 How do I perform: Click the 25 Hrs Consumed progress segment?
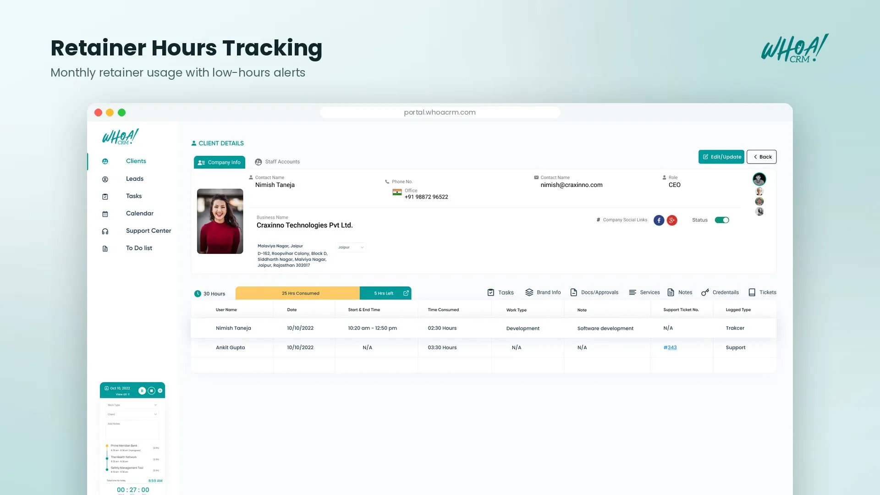[x=297, y=293]
